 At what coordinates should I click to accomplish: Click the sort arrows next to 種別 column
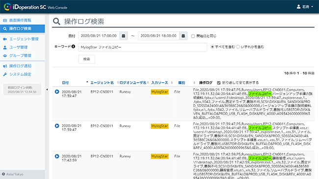(x=194, y=83)
